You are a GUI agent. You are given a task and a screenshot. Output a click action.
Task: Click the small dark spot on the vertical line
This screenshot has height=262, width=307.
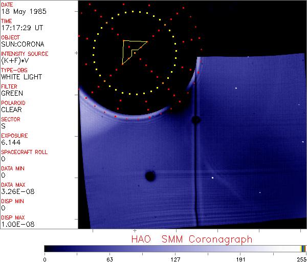click(x=195, y=120)
